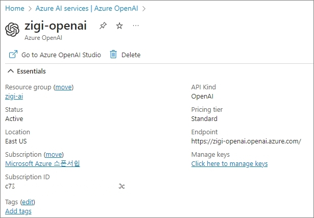Click edit link next to Tags
314x218 pixels.
[x=28, y=202]
